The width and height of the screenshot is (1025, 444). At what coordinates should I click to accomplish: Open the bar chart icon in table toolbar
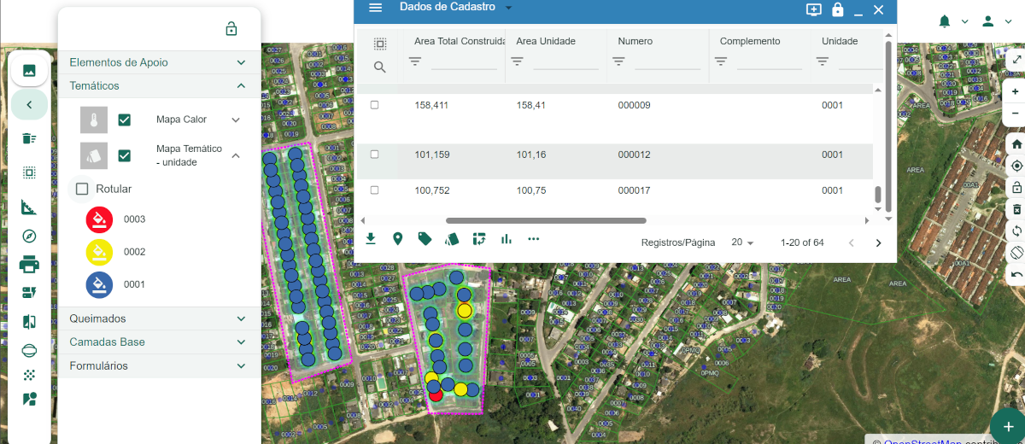click(507, 239)
